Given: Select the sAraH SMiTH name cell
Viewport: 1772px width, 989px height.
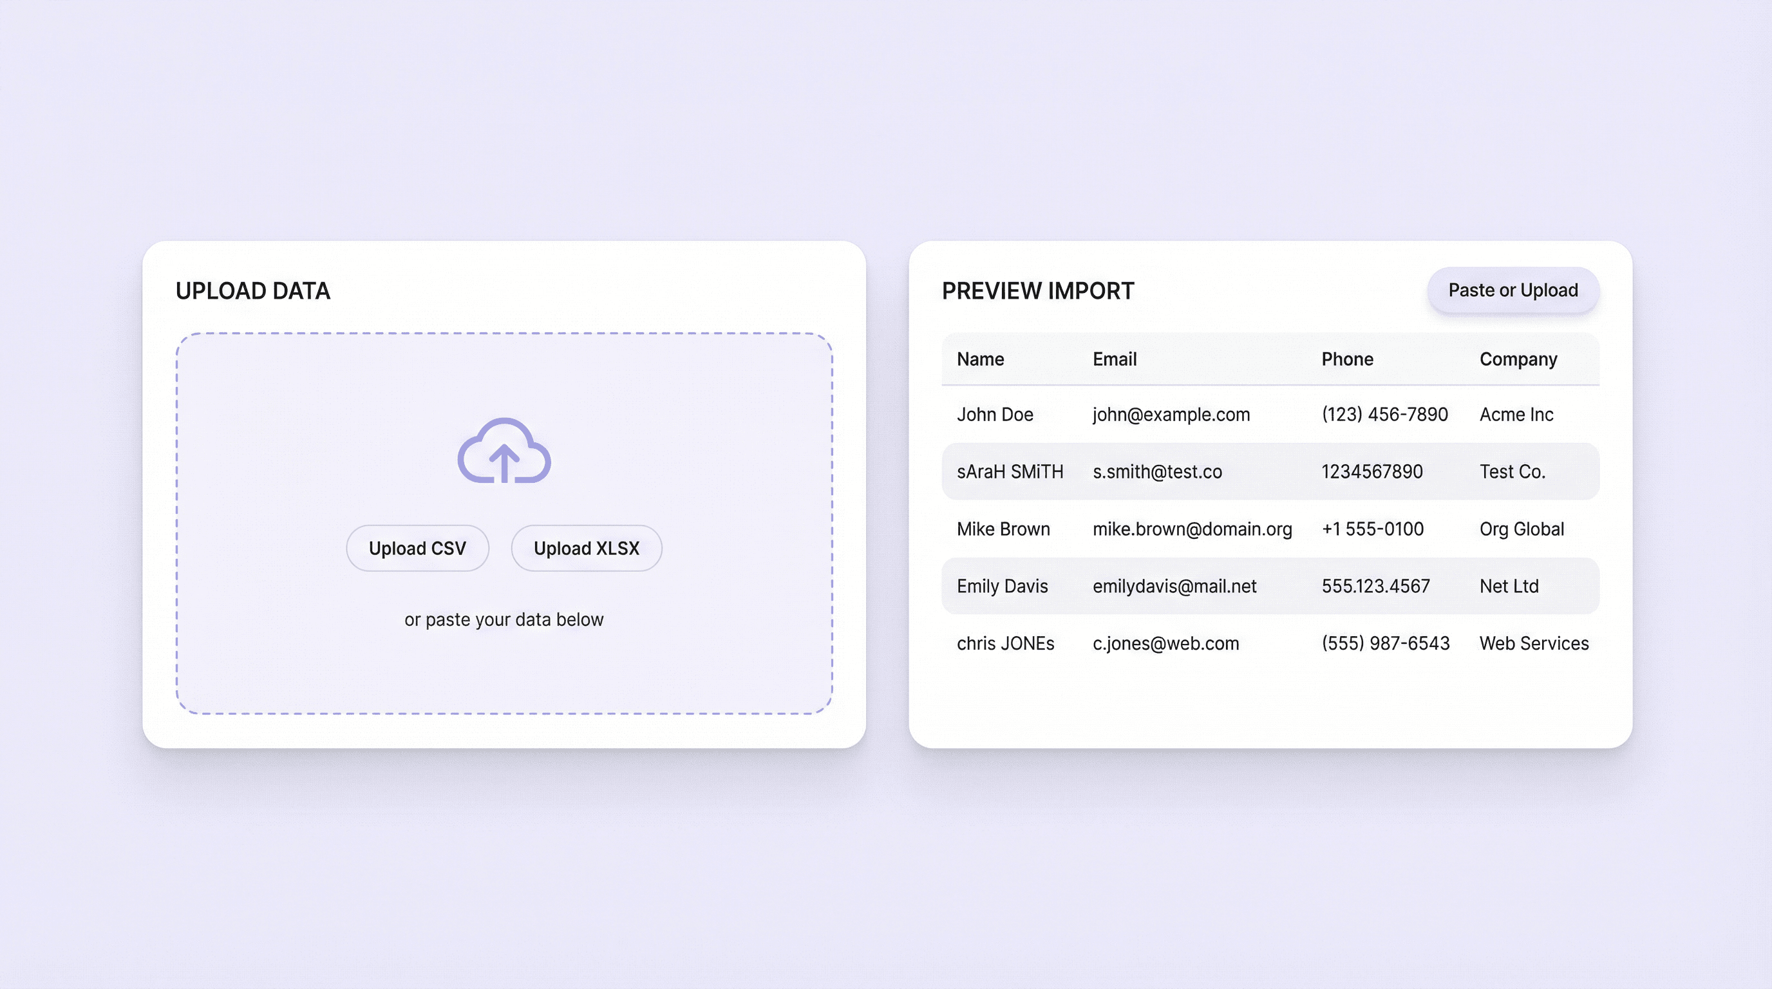Looking at the screenshot, I should pyautogui.click(x=1010, y=472).
